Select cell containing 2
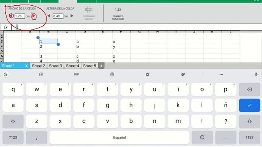This screenshot has height=147, width=262. (x=48, y=47)
